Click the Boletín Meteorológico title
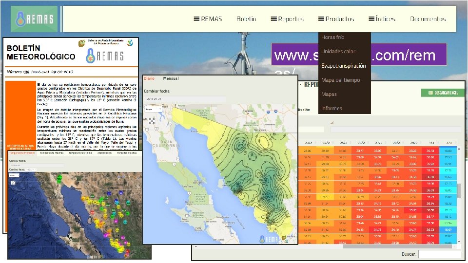This screenshot has width=468, height=263. click(x=41, y=53)
